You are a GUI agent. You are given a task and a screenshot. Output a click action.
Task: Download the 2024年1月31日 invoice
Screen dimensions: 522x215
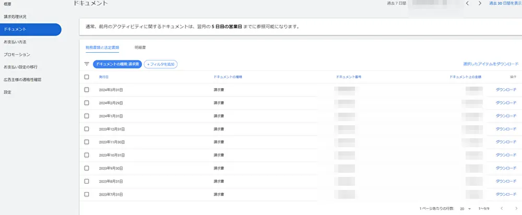click(x=506, y=116)
